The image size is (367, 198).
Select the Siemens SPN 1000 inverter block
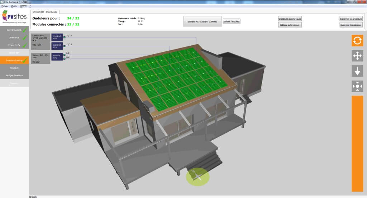pos(40,59)
